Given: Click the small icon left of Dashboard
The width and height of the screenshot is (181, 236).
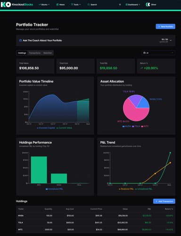Looking at the screenshot, I should [120, 5].
